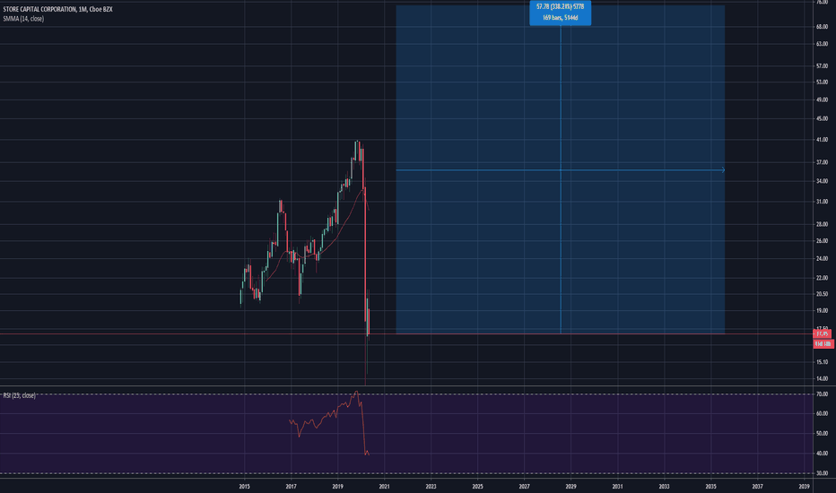Click the 26.00 price axis label

(x=822, y=241)
